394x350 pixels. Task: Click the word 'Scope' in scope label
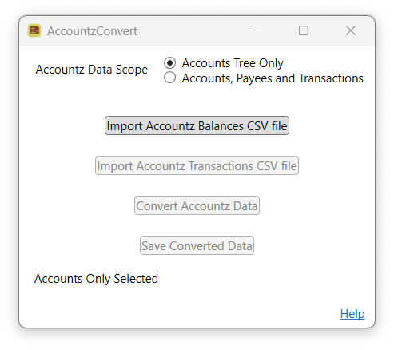click(x=132, y=70)
